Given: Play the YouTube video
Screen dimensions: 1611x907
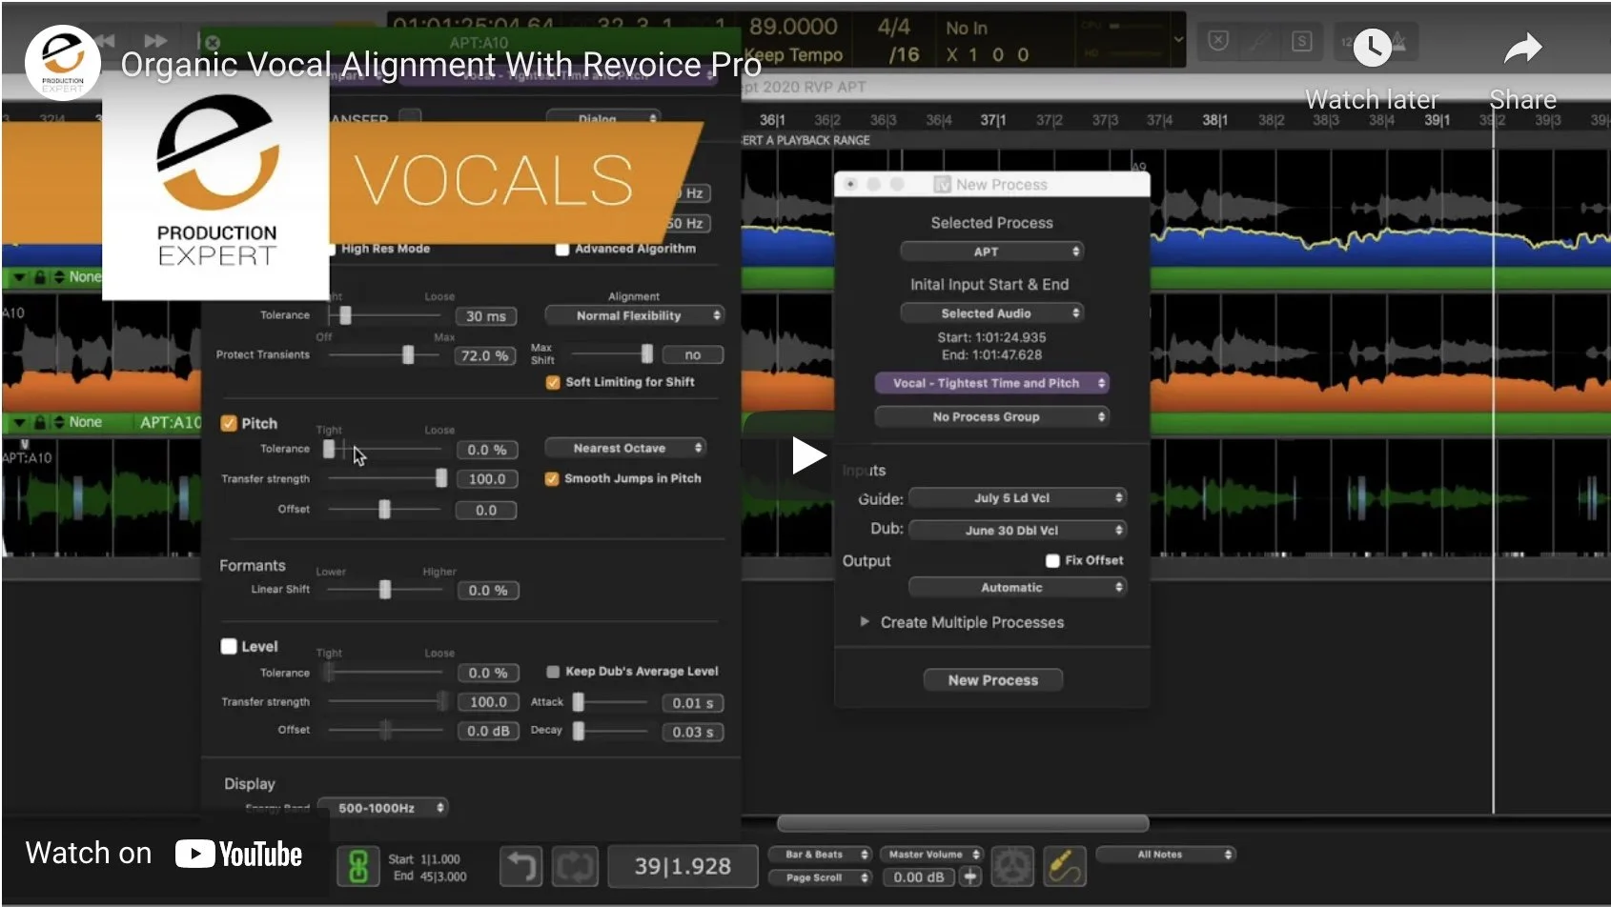Looking at the screenshot, I should pos(807,455).
